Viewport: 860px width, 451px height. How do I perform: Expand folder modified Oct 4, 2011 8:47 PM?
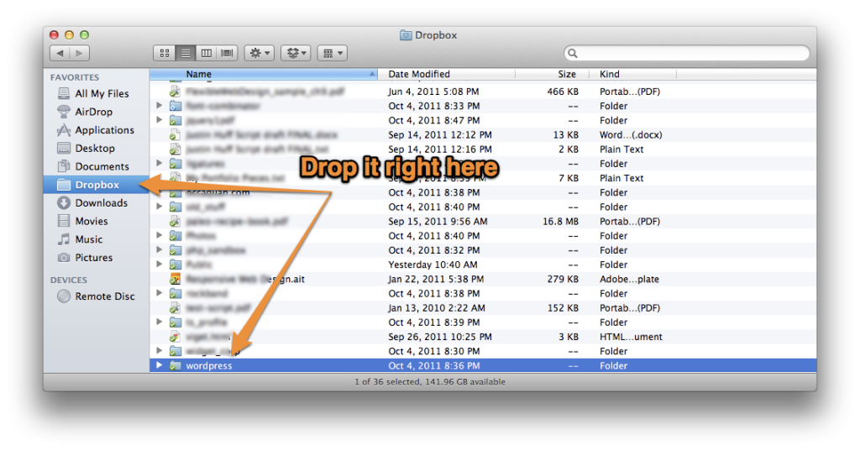(159, 119)
